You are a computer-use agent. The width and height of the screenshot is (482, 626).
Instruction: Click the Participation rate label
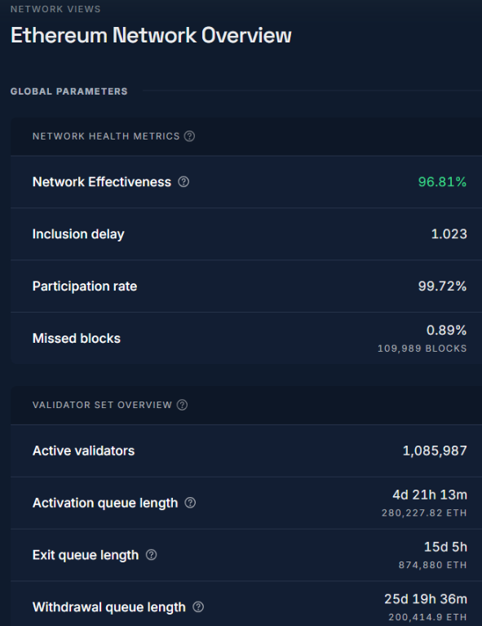(85, 286)
